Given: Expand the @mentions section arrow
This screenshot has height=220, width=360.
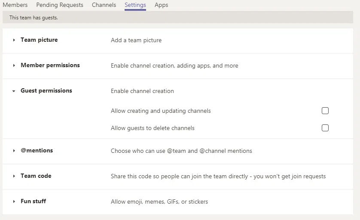Looking at the screenshot, I should coord(14,151).
